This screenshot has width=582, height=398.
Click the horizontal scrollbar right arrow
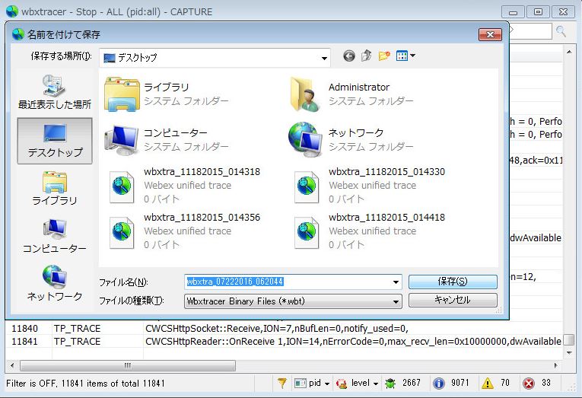(555, 366)
